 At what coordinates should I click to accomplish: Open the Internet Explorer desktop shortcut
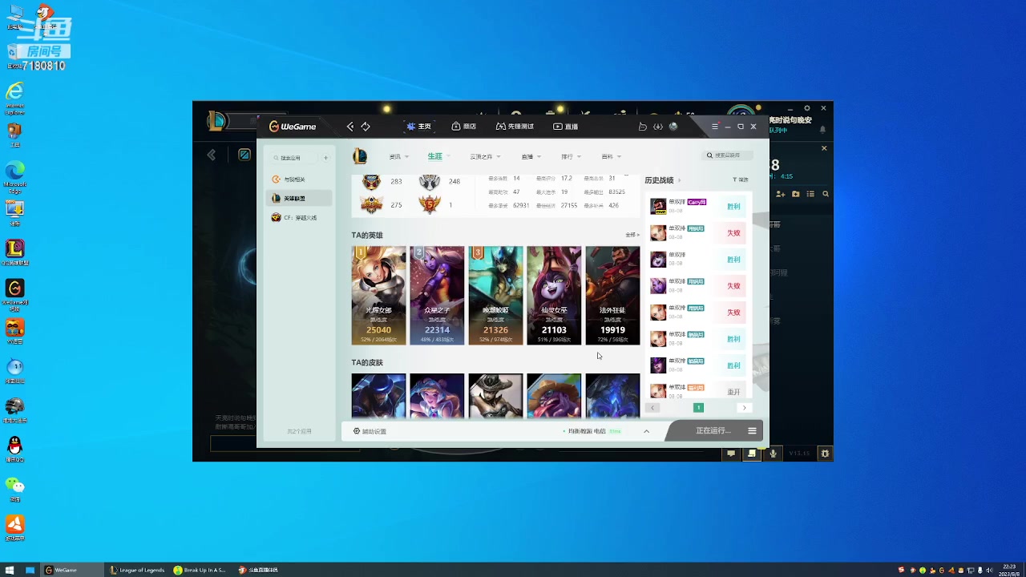tap(14, 97)
